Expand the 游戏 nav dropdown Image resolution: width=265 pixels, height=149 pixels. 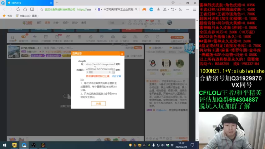click(75, 23)
